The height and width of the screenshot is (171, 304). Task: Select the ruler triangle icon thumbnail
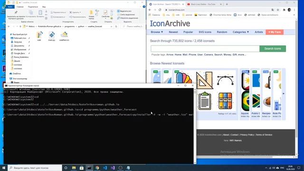click(x=204, y=80)
